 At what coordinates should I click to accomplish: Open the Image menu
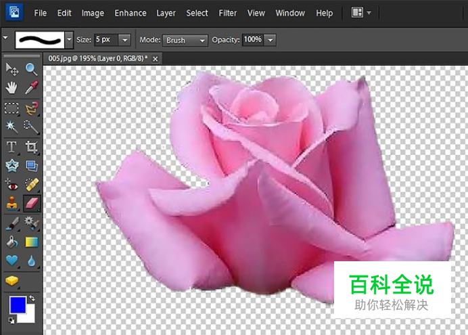(x=93, y=13)
